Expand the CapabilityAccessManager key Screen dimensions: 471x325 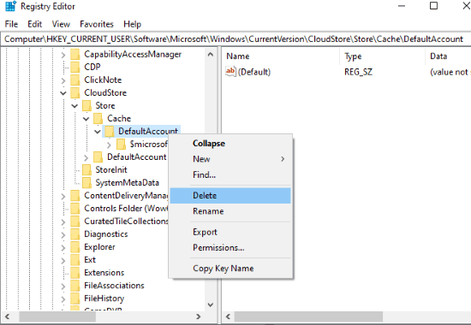[63, 55]
